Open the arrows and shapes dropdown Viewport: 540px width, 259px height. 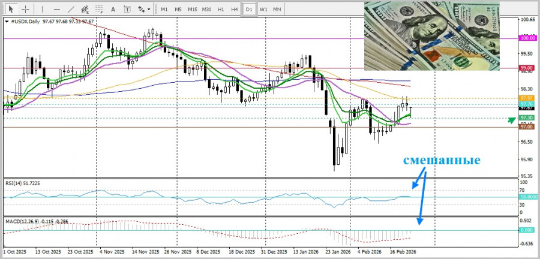coord(145,9)
